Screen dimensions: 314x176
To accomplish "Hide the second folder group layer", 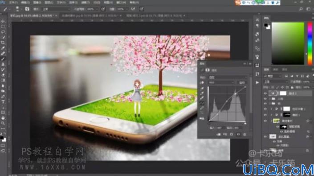I will pyautogui.click(x=265, y=104).
